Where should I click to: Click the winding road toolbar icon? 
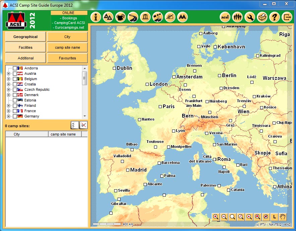133,17
